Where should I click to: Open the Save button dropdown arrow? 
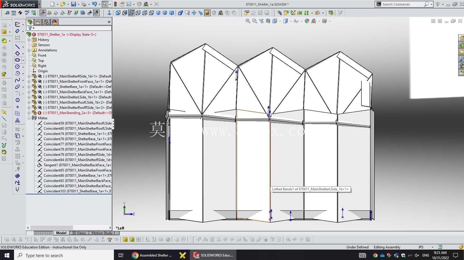[78, 4]
